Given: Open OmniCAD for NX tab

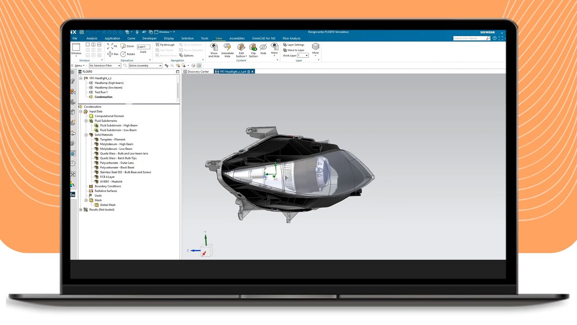Looking at the screenshot, I should pos(264,38).
